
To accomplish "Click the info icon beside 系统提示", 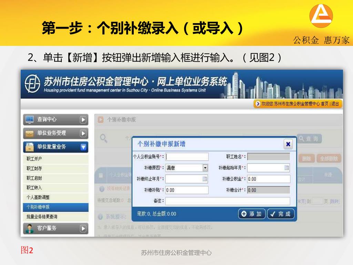I will (x=100, y=217).
